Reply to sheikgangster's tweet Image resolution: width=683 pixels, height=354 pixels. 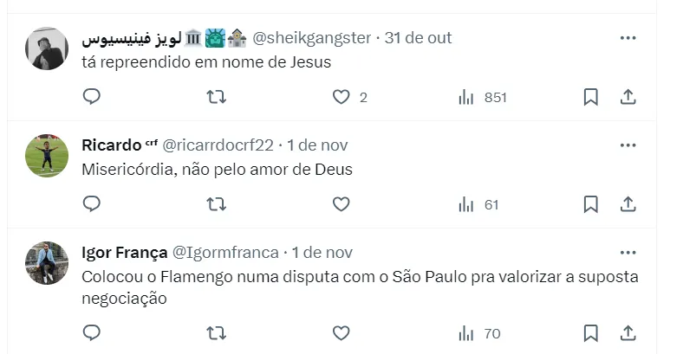coord(92,97)
